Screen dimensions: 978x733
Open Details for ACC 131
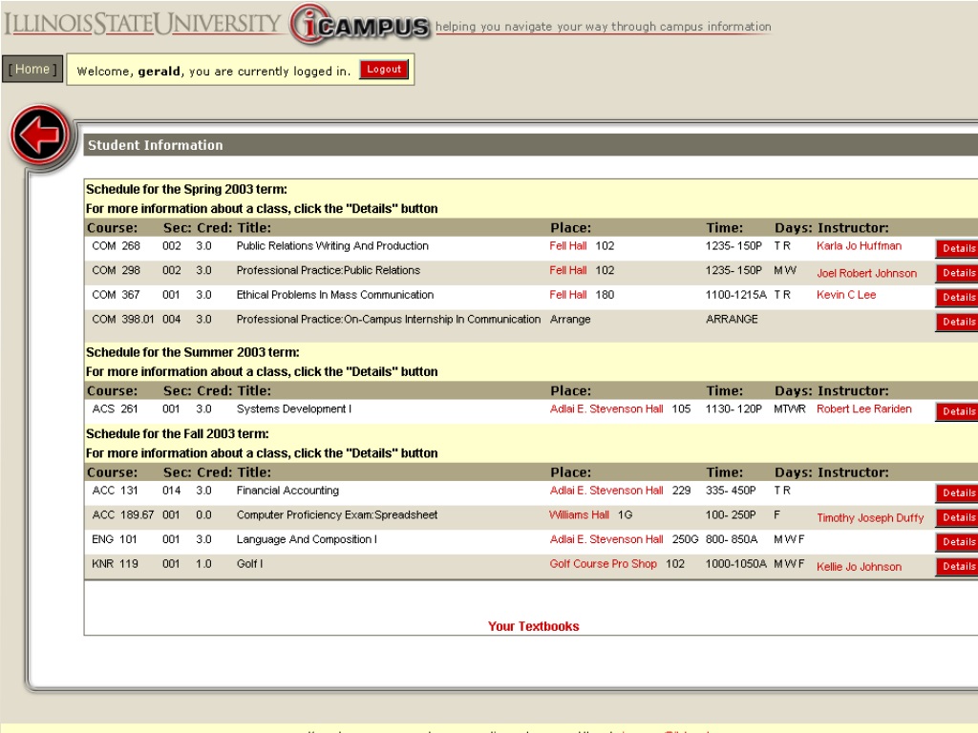point(957,493)
